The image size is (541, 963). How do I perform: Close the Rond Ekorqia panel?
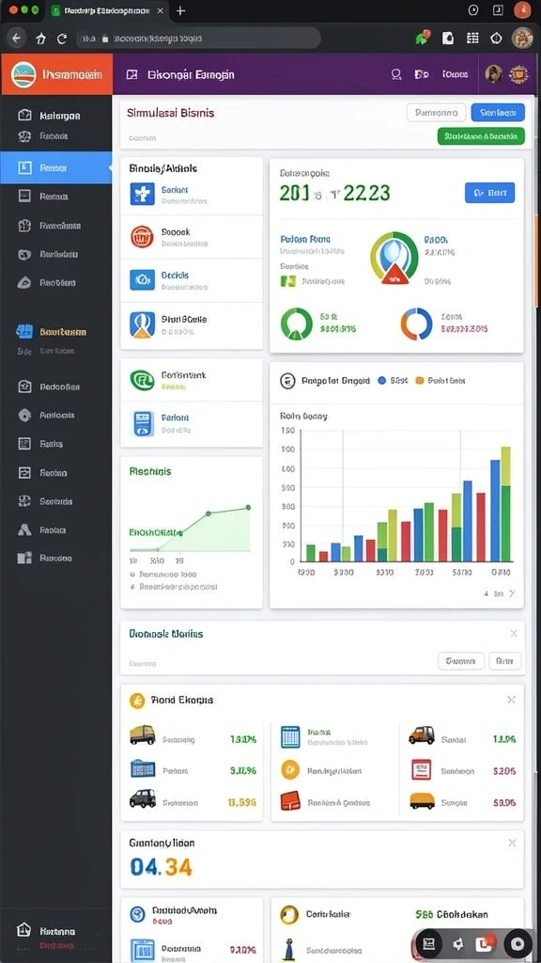click(x=512, y=700)
